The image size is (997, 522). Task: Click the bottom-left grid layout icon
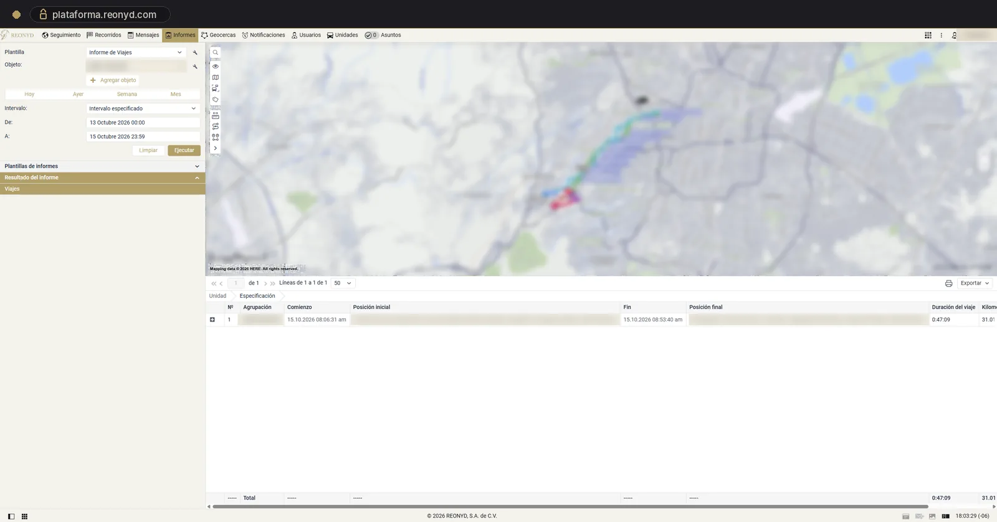(x=24, y=516)
